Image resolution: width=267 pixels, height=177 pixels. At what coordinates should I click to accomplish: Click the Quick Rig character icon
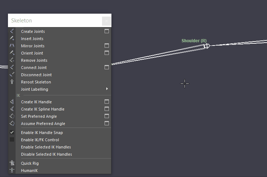coord(12,163)
